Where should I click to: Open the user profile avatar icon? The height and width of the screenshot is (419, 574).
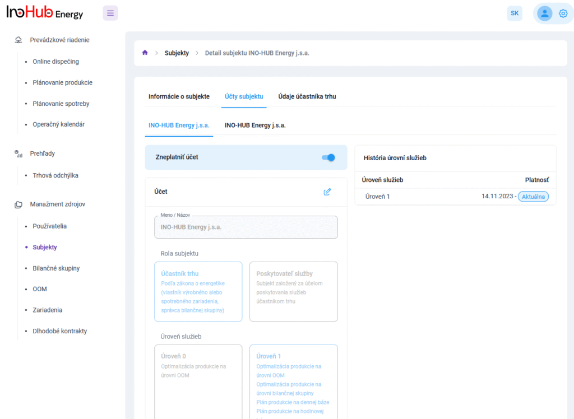[x=544, y=13]
